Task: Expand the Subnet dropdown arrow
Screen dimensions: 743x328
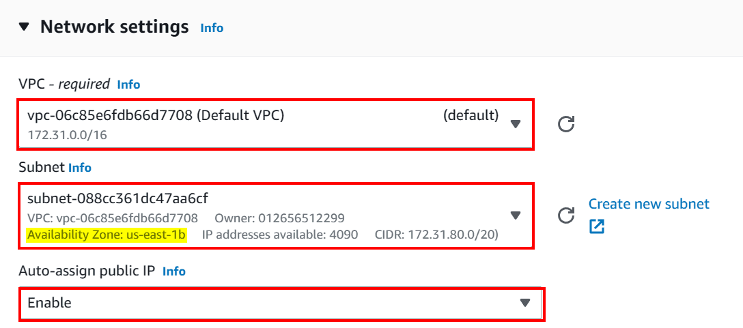Action: [516, 215]
